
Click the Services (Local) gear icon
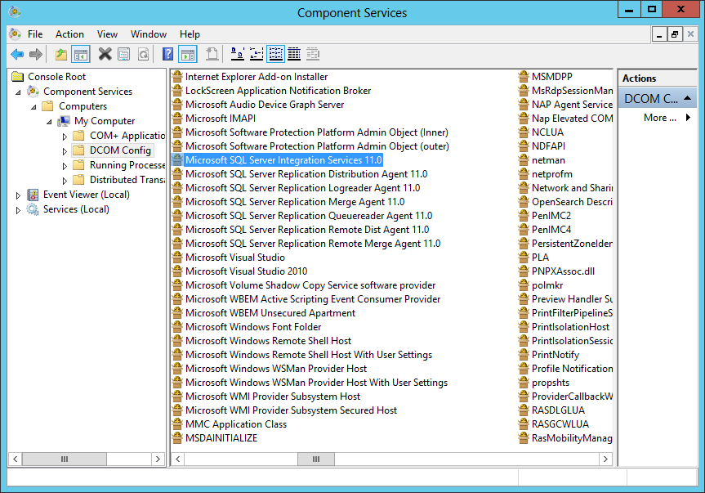pyautogui.click(x=33, y=209)
